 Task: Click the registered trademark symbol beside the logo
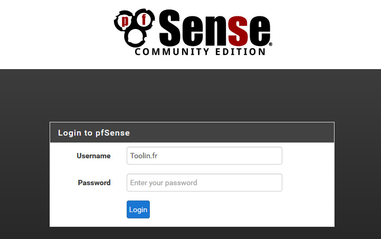(270, 44)
